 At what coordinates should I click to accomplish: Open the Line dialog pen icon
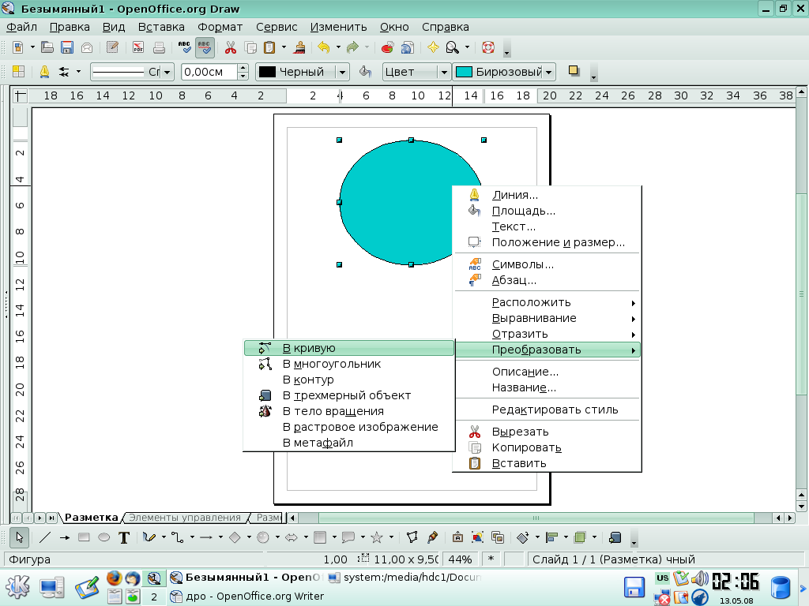tap(44, 72)
